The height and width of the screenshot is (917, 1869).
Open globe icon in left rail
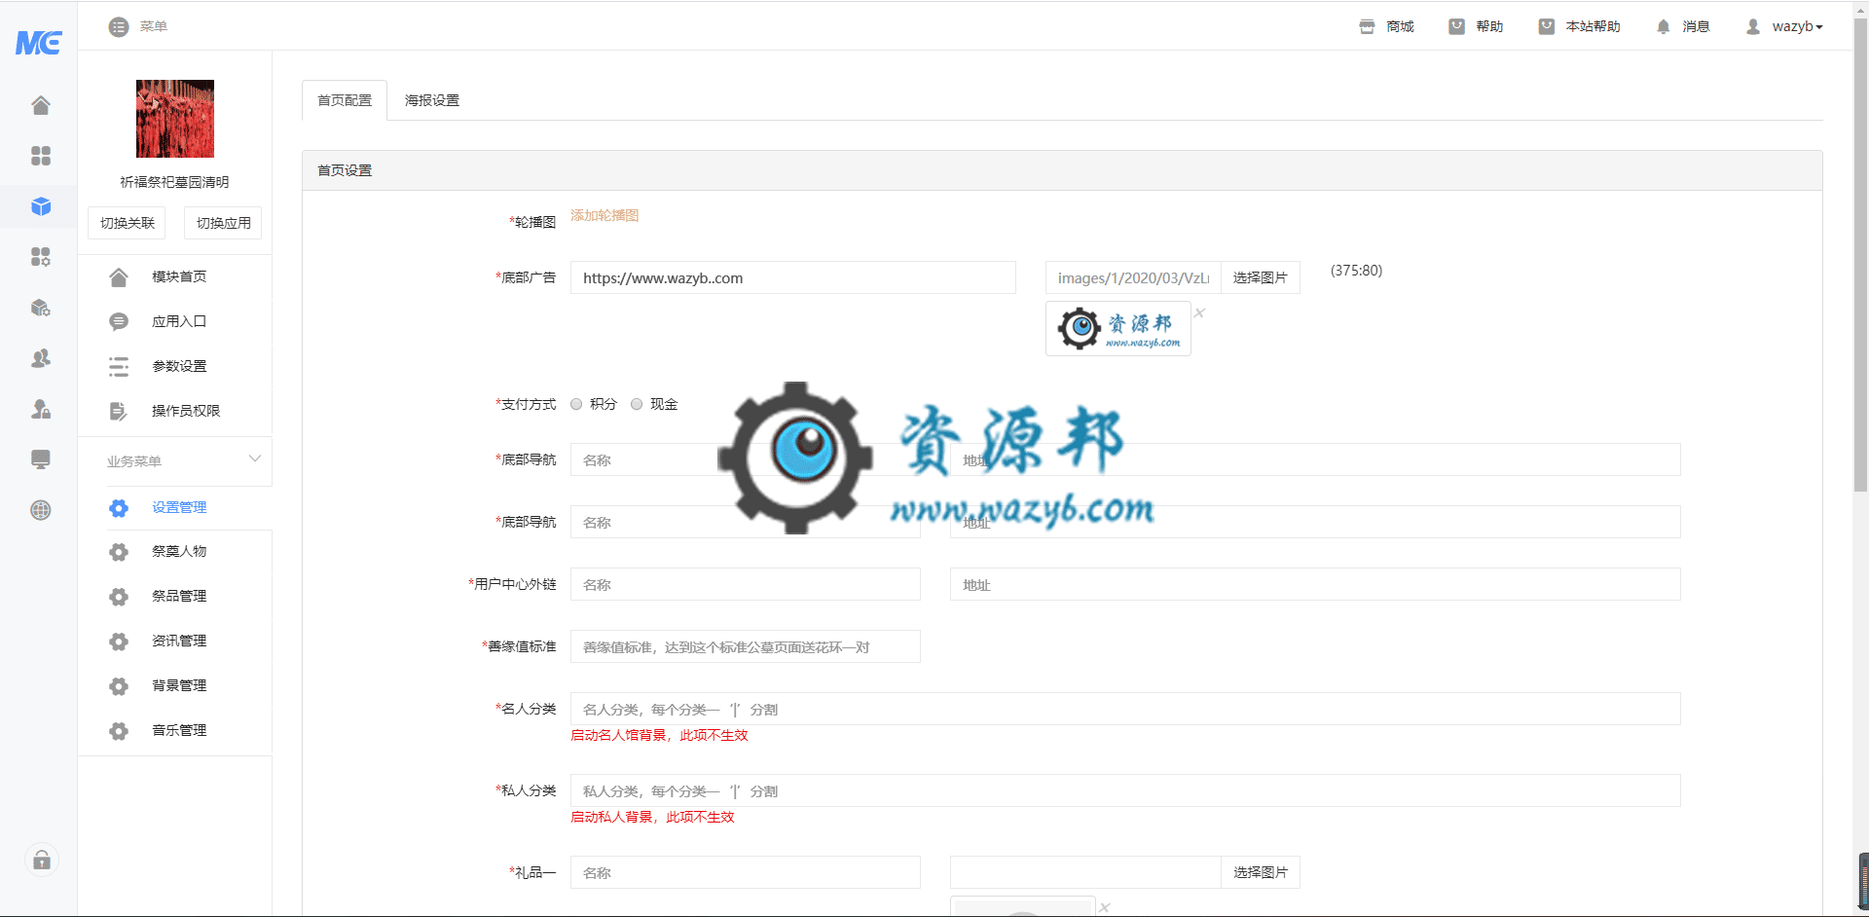pyautogui.click(x=41, y=510)
